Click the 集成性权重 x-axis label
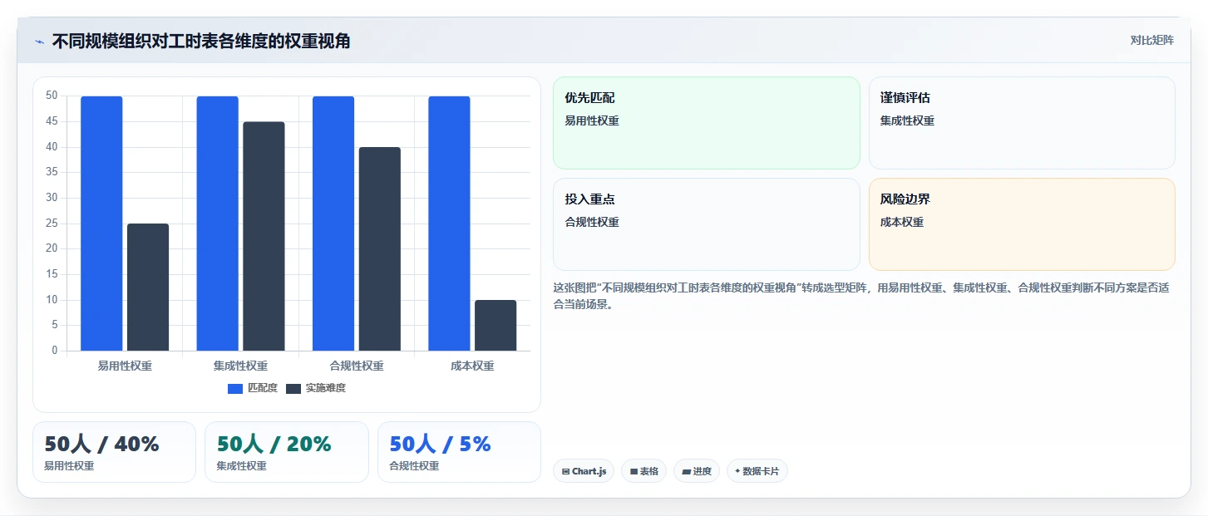 pos(240,366)
